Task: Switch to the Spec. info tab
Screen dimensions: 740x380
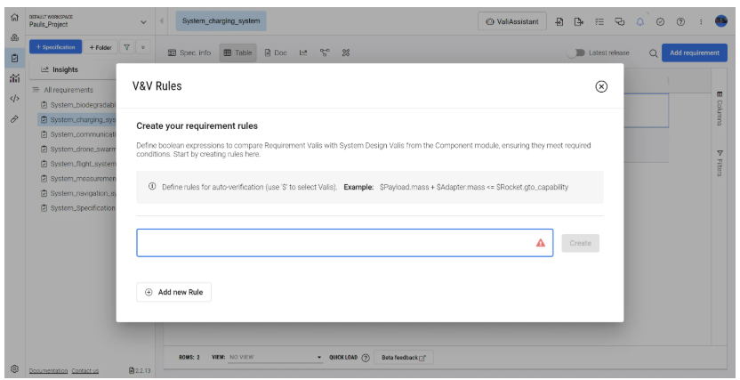Action: 189,53
